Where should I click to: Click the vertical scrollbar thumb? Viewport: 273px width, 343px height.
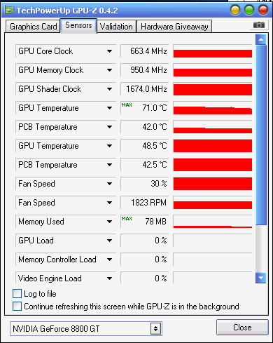[x=261, y=135]
